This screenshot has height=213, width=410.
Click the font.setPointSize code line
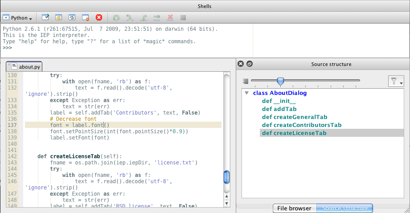(x=119, y=131)
